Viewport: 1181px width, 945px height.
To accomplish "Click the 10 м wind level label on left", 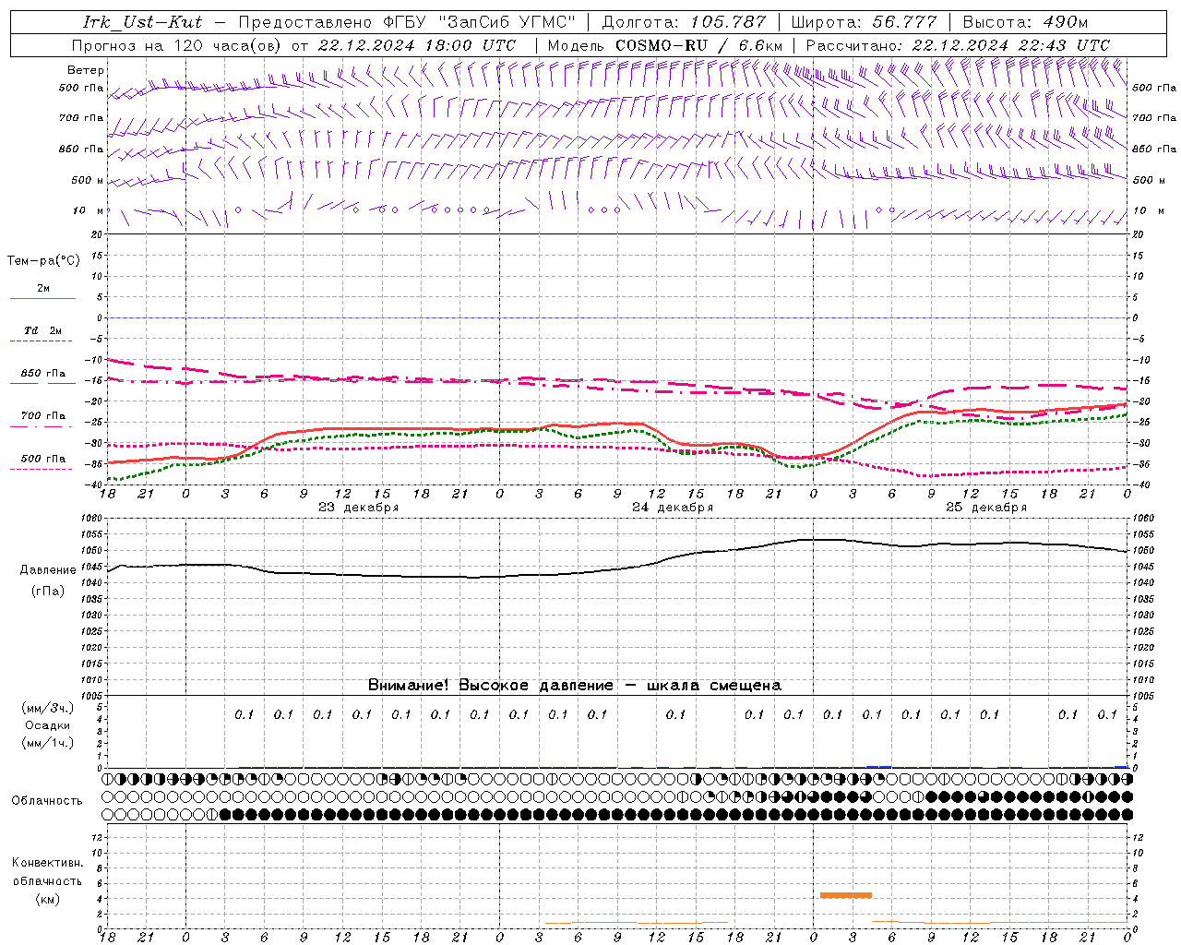I will tap(89, 210).
